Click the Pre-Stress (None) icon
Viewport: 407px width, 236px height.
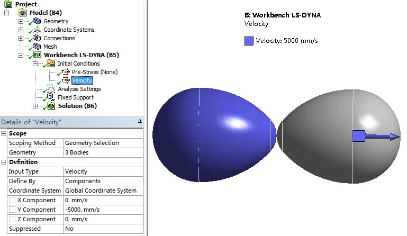click(65, 72)
